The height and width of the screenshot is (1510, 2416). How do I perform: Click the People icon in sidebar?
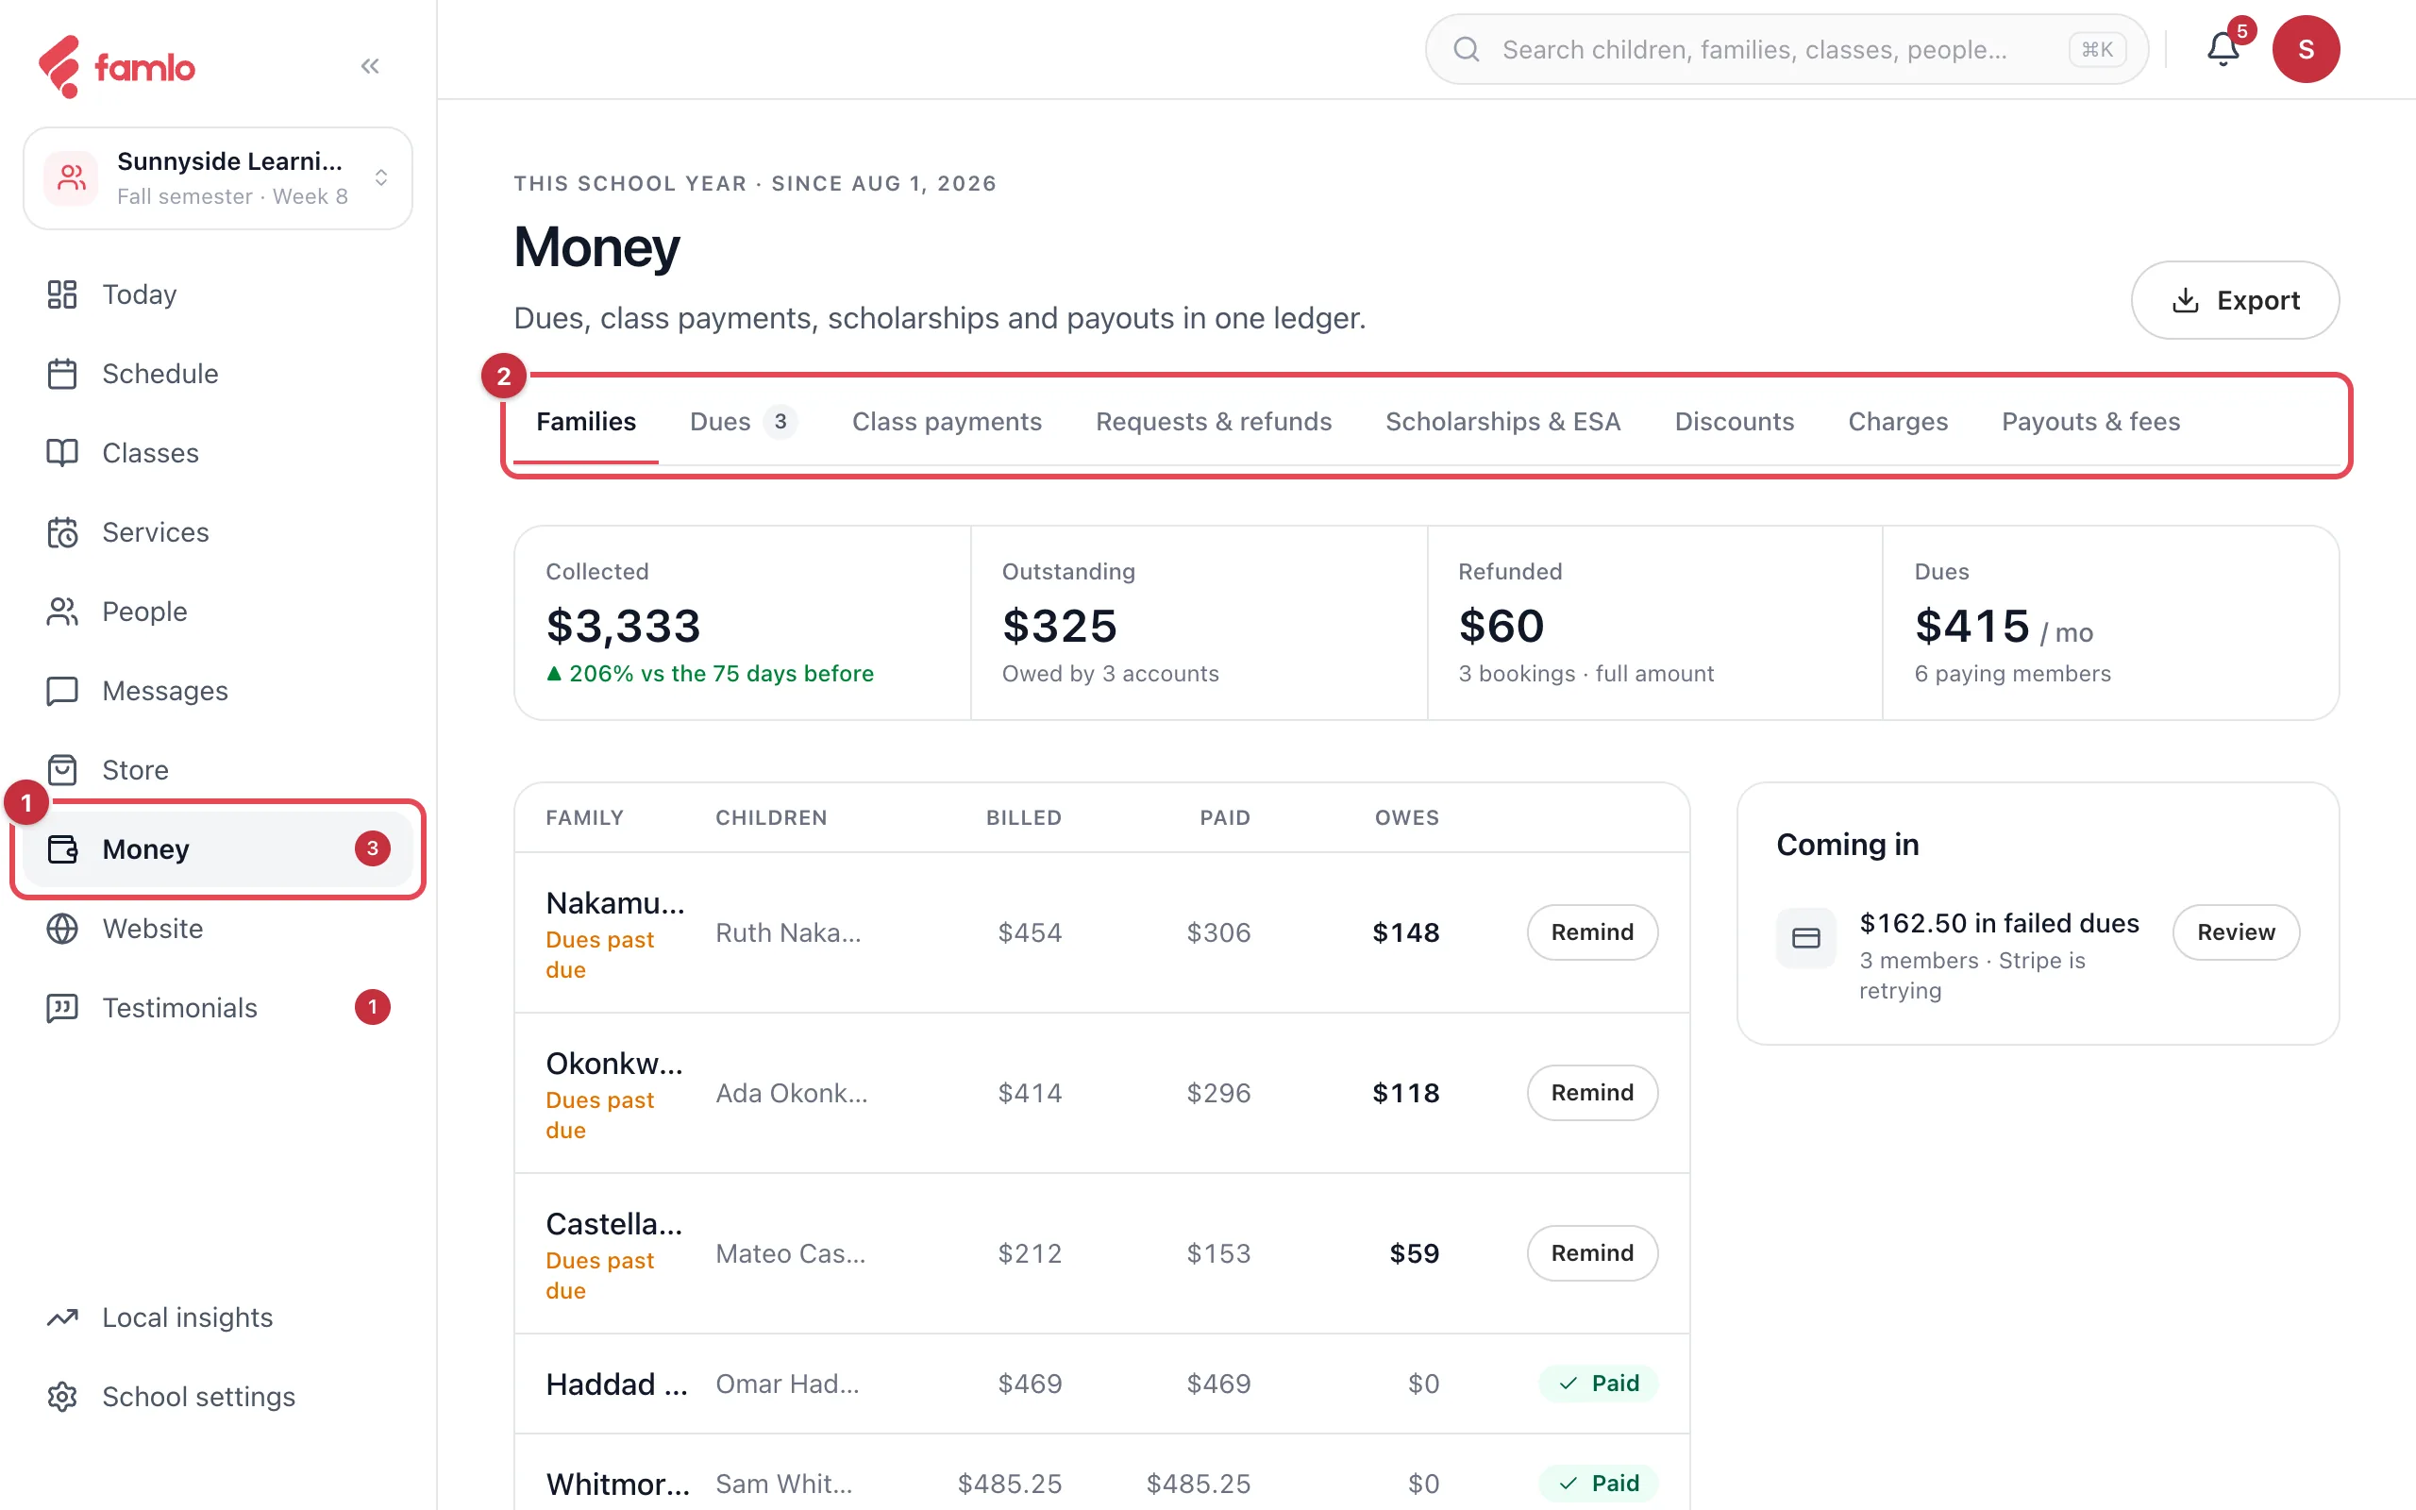62,612
